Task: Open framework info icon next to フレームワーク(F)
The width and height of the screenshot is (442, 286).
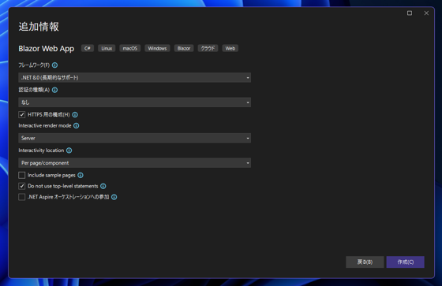Action: tap(55, 65)
